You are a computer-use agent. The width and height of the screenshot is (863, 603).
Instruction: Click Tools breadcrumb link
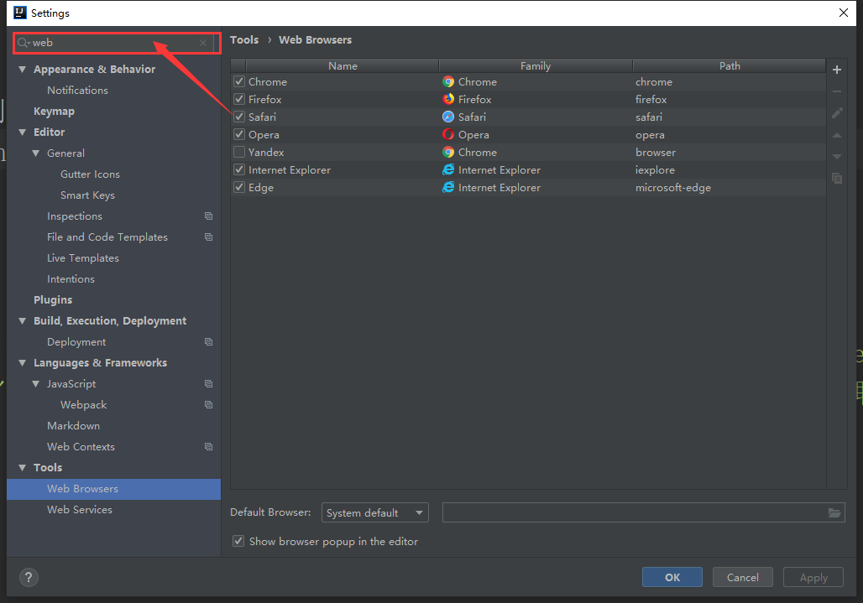click(244, 40)
